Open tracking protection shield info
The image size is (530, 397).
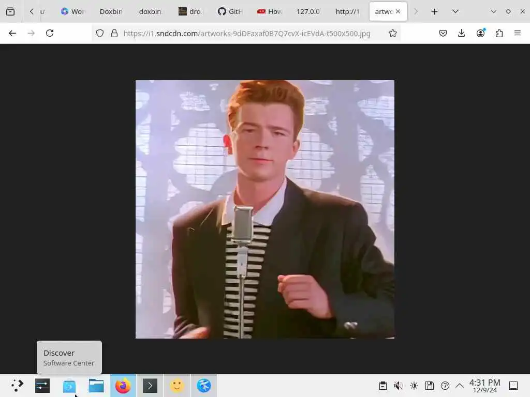tap(100, 33)
